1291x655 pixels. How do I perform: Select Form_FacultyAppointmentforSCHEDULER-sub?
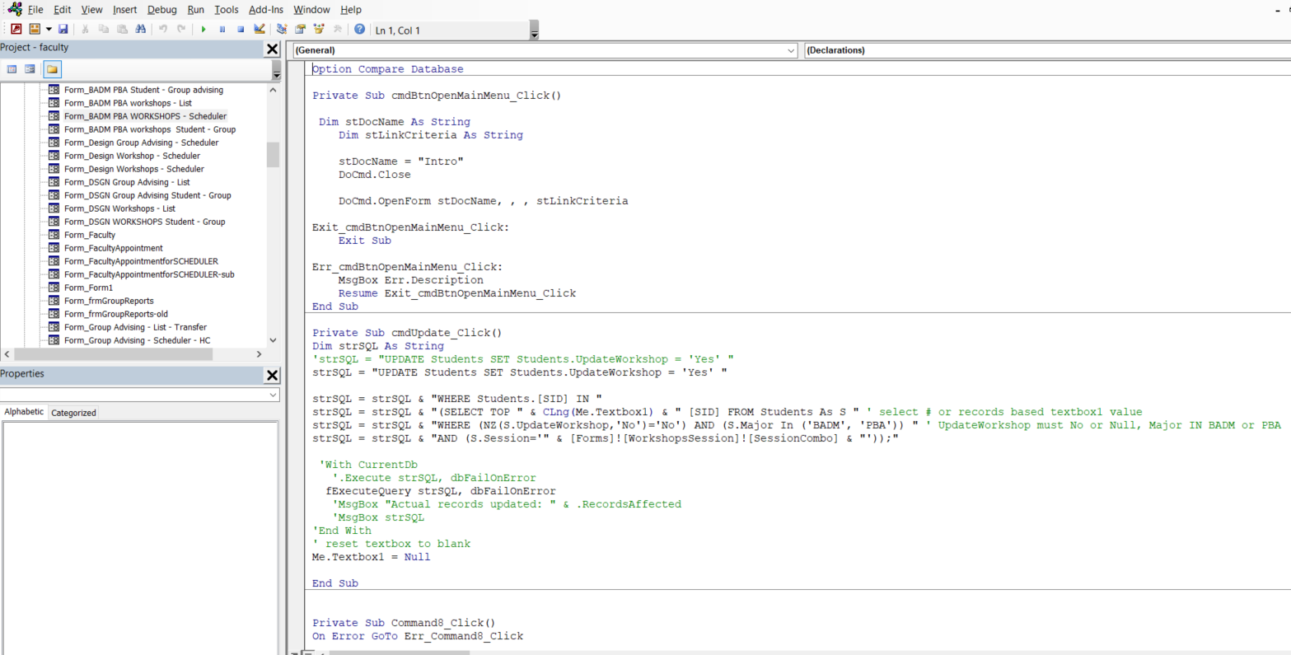point(149,274)
